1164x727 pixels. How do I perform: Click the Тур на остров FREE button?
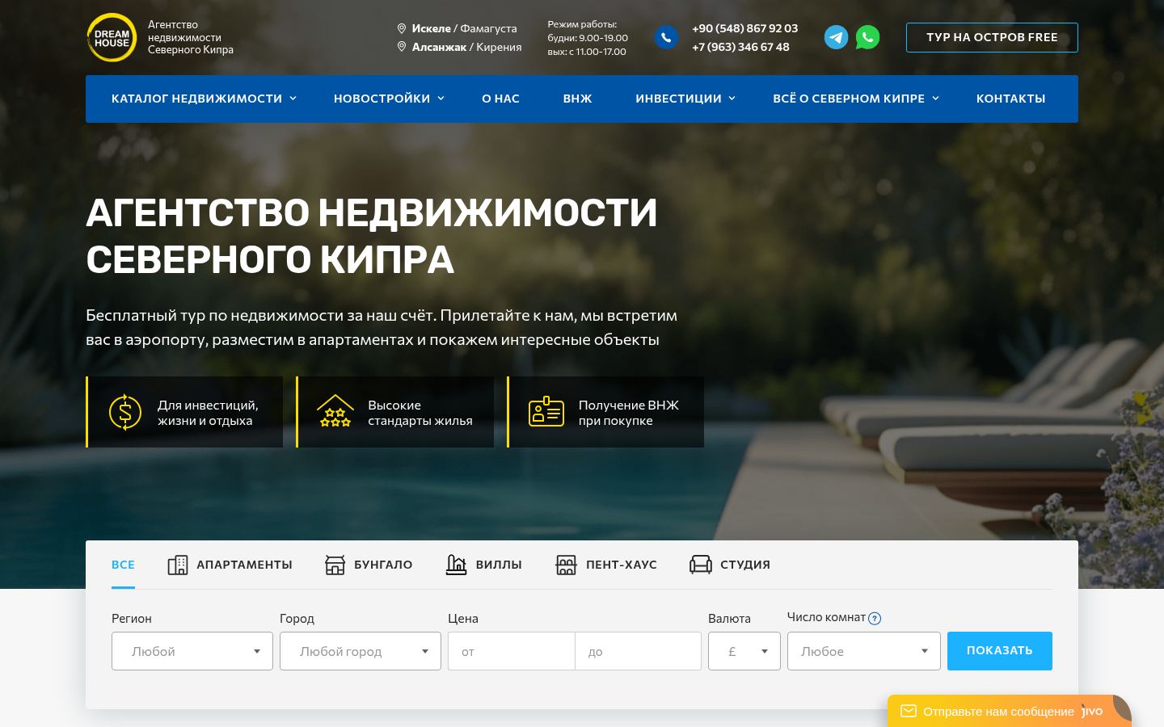click(x=992, y=37)
